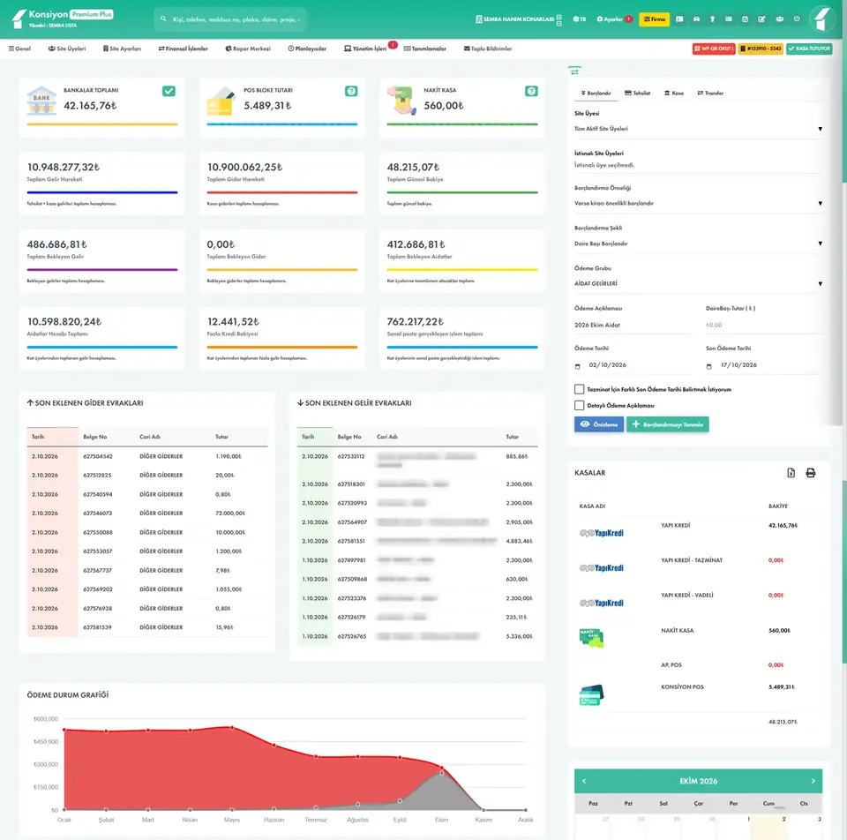Open the Ödeme Tarihi calendar picker icon

577,366
